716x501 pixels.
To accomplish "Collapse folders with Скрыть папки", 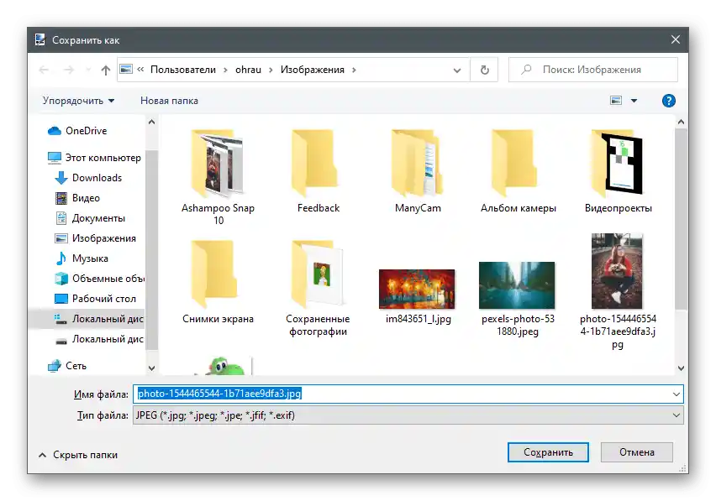I will coord(78,455).
